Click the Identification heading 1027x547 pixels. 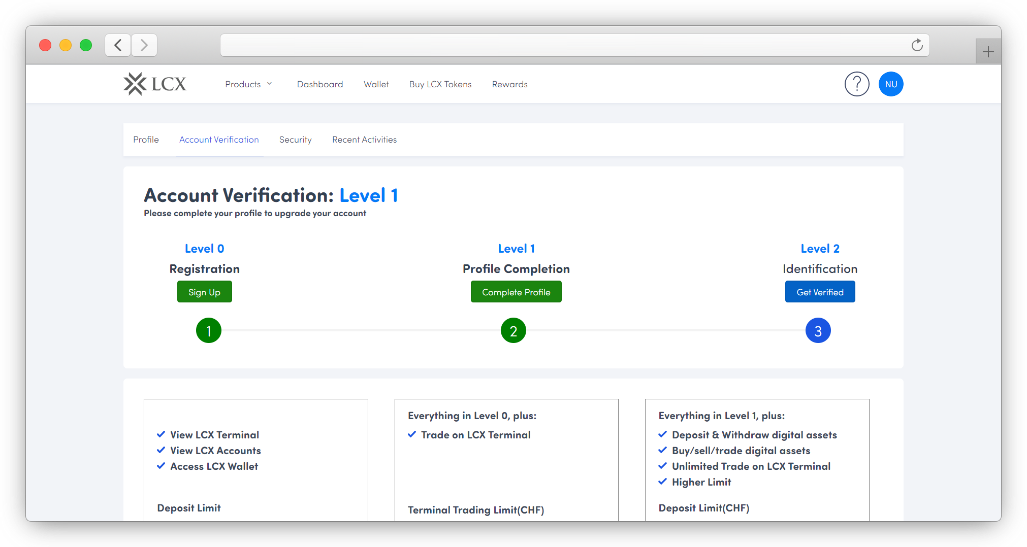point(820,269)
